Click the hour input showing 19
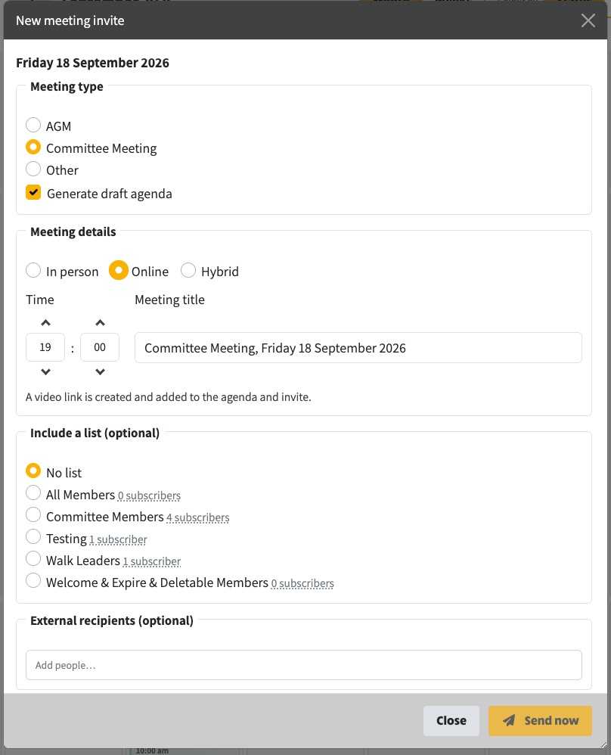The height and width of the screenshot is (755, 611). coord(45,347)
